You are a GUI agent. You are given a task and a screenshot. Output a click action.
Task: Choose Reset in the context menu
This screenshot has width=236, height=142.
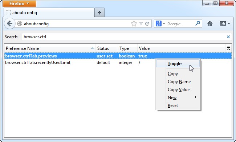[178, 106]
